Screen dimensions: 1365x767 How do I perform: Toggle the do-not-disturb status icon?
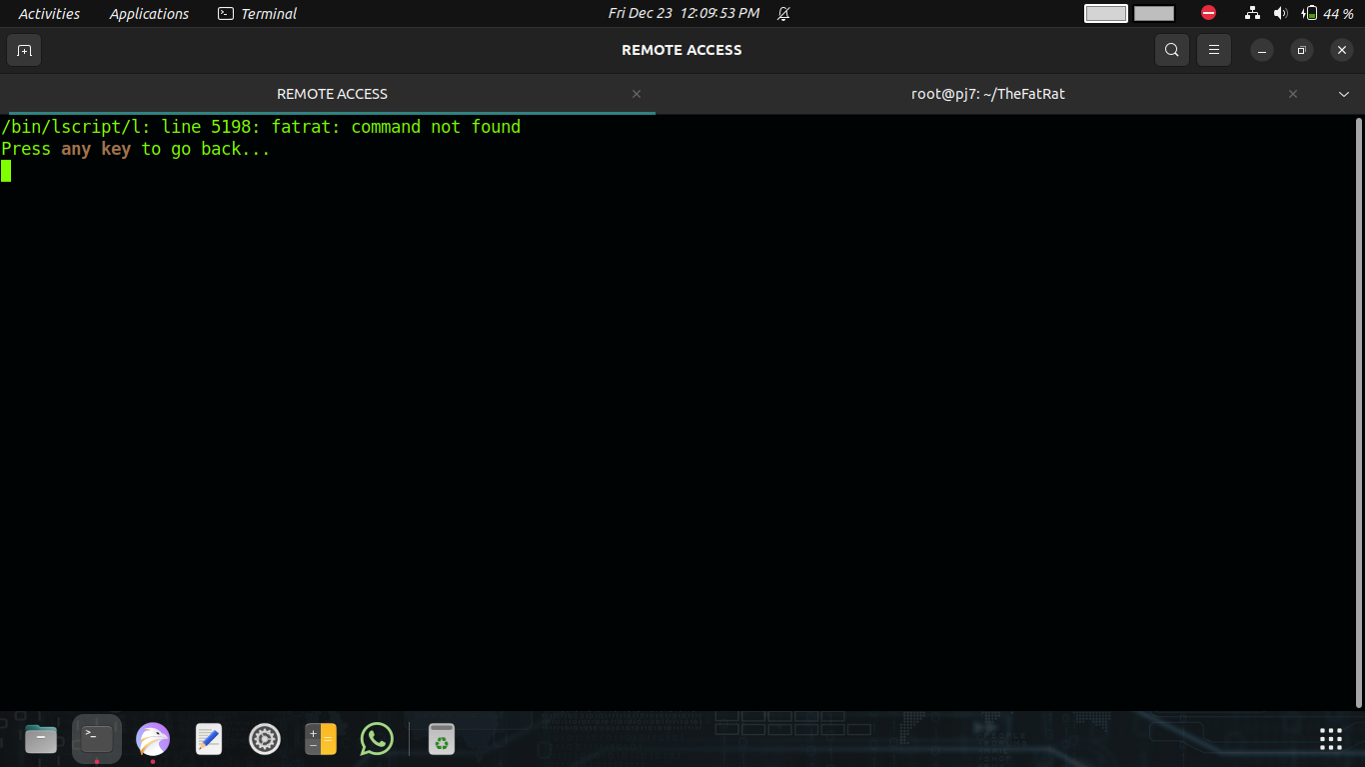(1208, 13)
